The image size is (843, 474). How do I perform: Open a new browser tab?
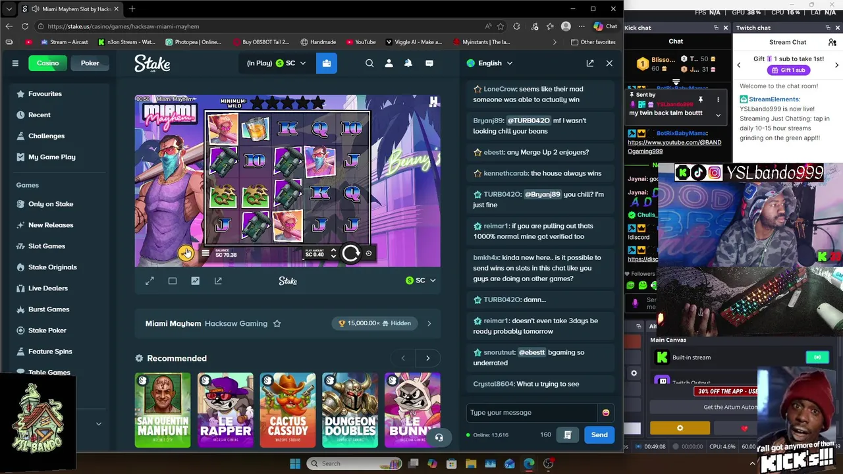tap(132, 9)
